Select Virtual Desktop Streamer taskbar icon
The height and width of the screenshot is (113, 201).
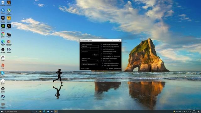(56, 111)
